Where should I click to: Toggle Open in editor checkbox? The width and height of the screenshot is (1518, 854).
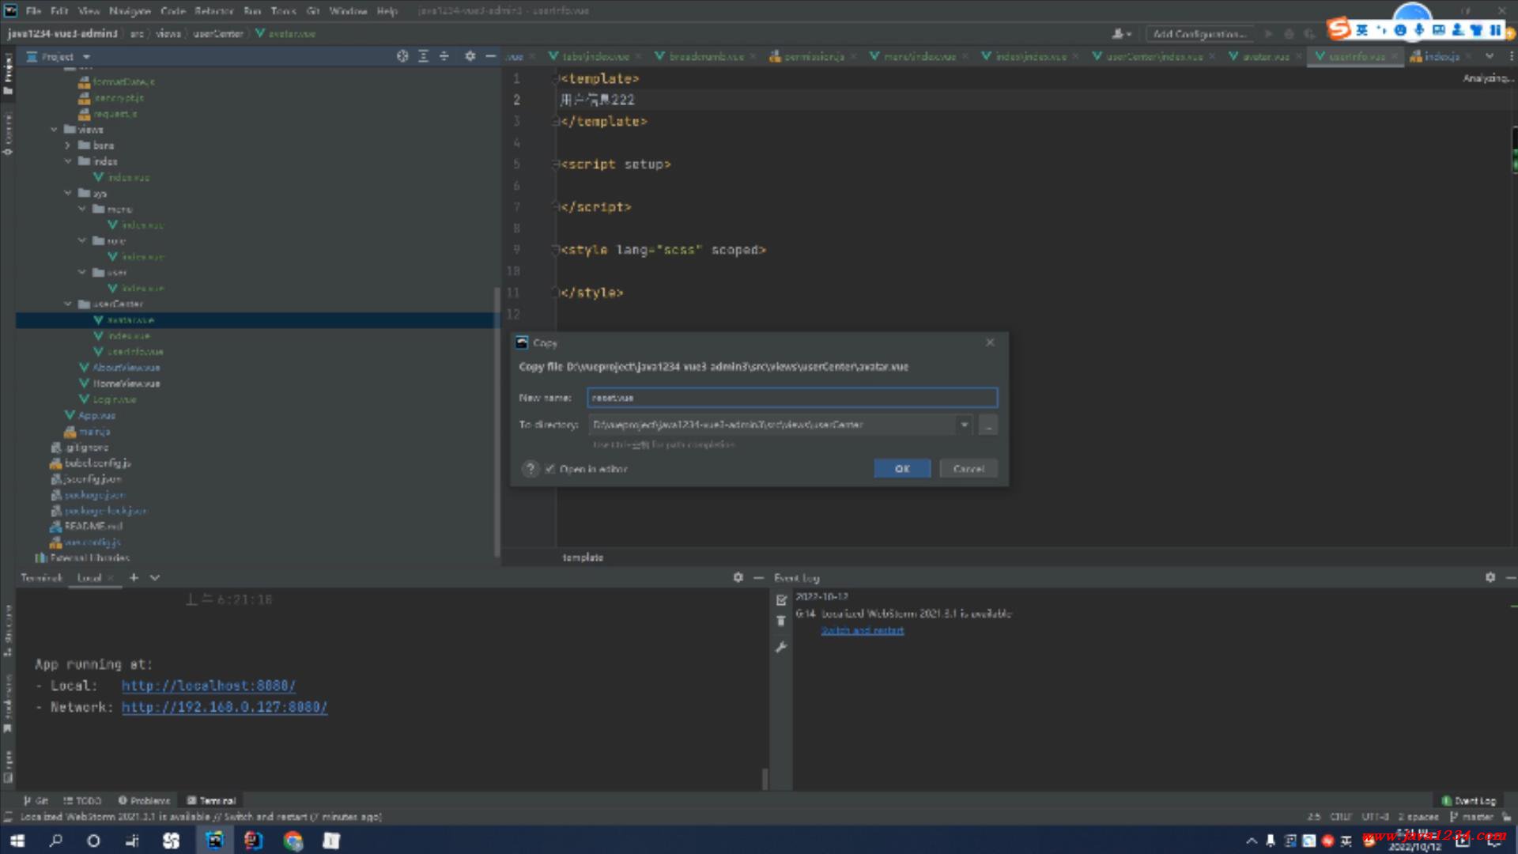(550, 469)
